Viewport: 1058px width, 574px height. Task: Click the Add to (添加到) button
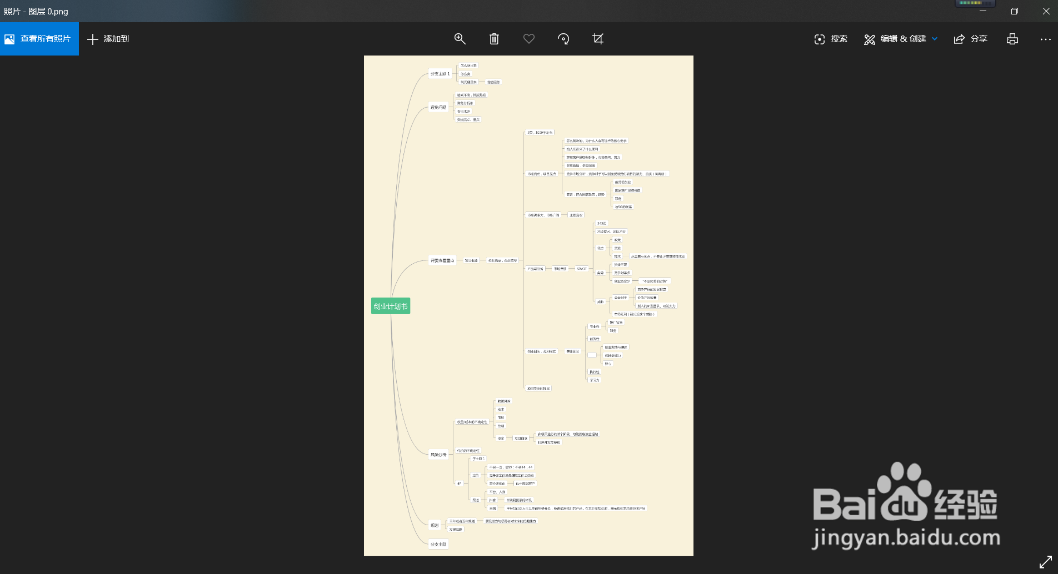point(108,39)
